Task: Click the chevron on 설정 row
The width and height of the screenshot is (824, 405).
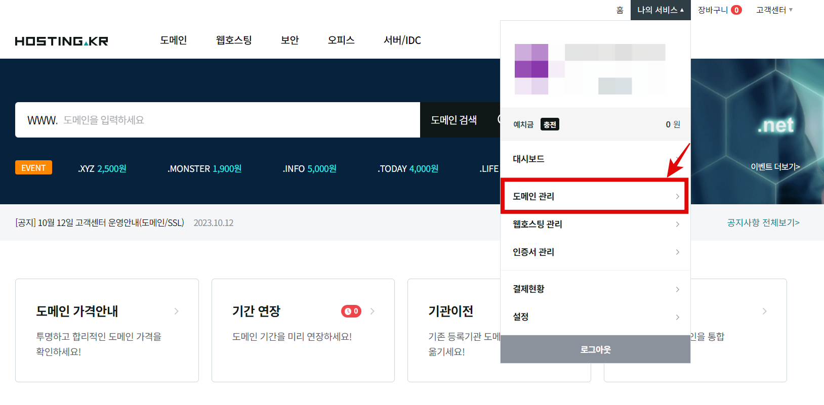Action: tap(678, 317)
